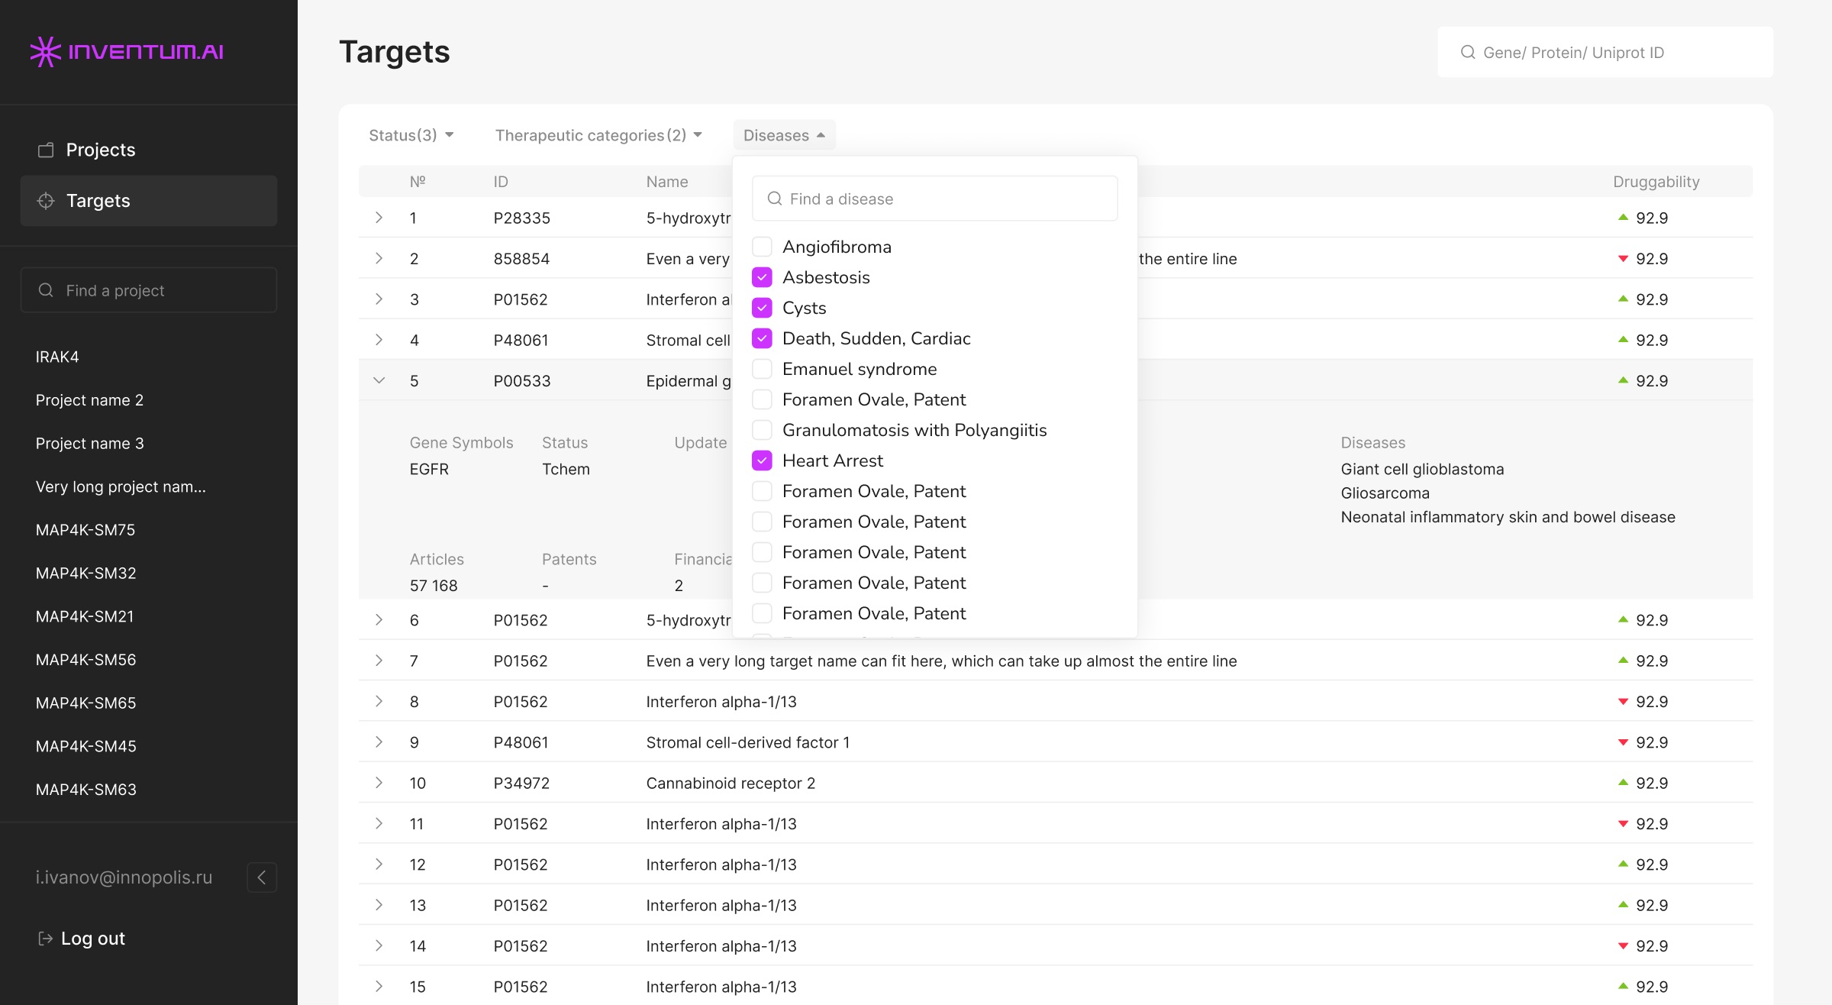Click the red trend arrow in row 8
Viewport: 1832px width, 1005px height.
(x=1623, y=702)
